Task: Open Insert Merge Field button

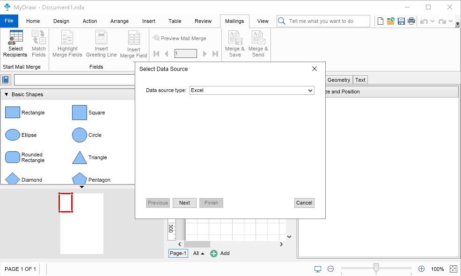Action: (133, 44)
